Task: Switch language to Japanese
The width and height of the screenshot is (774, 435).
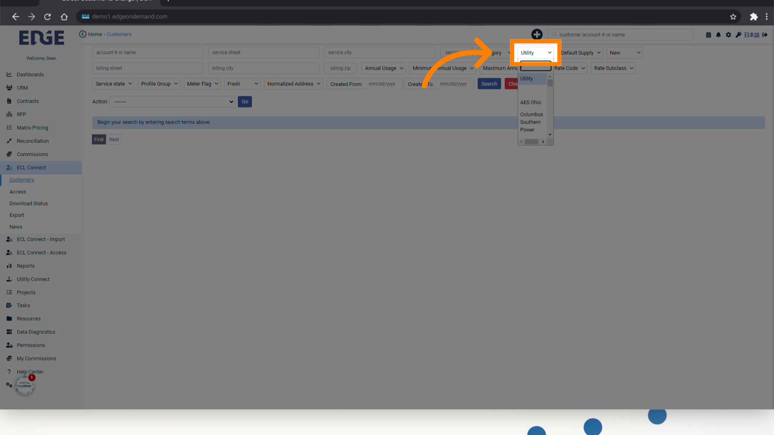Action: tap(751, 35)
